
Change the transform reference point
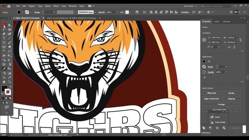pyautogui.click(x=204, y=40)
